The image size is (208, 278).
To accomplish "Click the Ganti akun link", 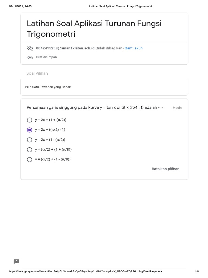I will 134,48.
